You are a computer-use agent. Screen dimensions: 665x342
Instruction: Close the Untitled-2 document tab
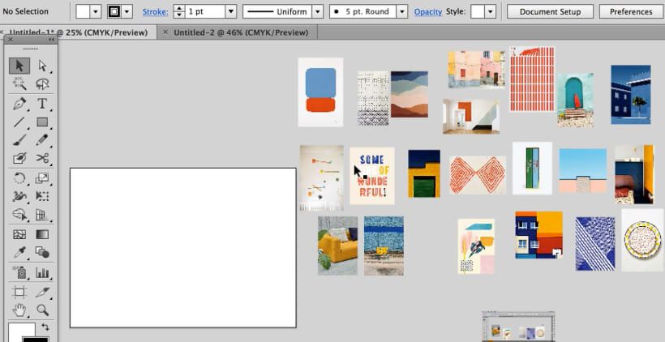click(165, 32)
